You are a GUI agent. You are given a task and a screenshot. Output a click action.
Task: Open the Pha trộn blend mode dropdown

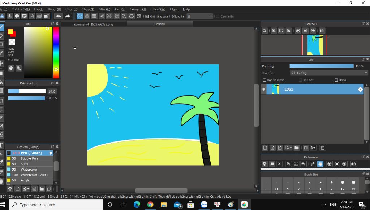(329, 73)
